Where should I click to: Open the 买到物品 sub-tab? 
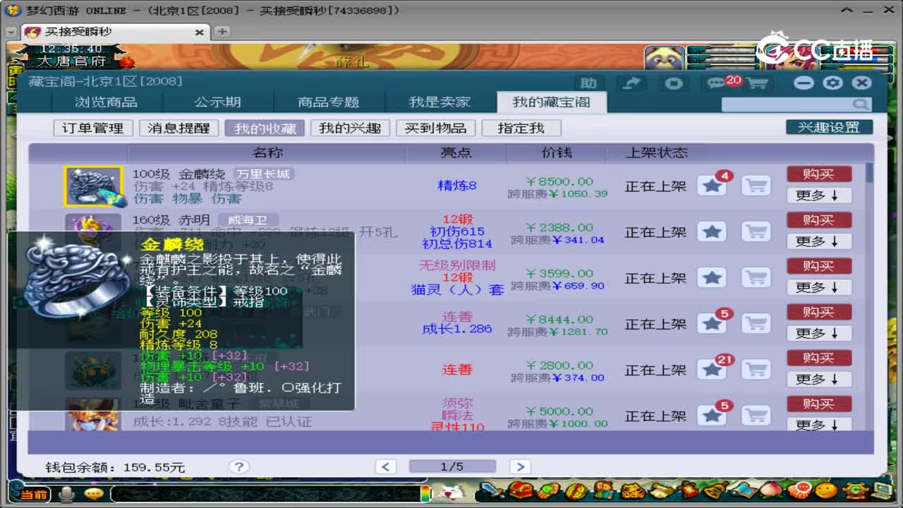tap(435, 128)
